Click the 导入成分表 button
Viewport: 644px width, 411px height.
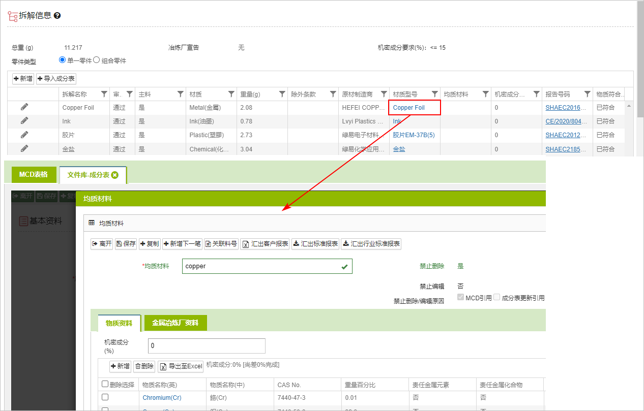tap(56, 79)
